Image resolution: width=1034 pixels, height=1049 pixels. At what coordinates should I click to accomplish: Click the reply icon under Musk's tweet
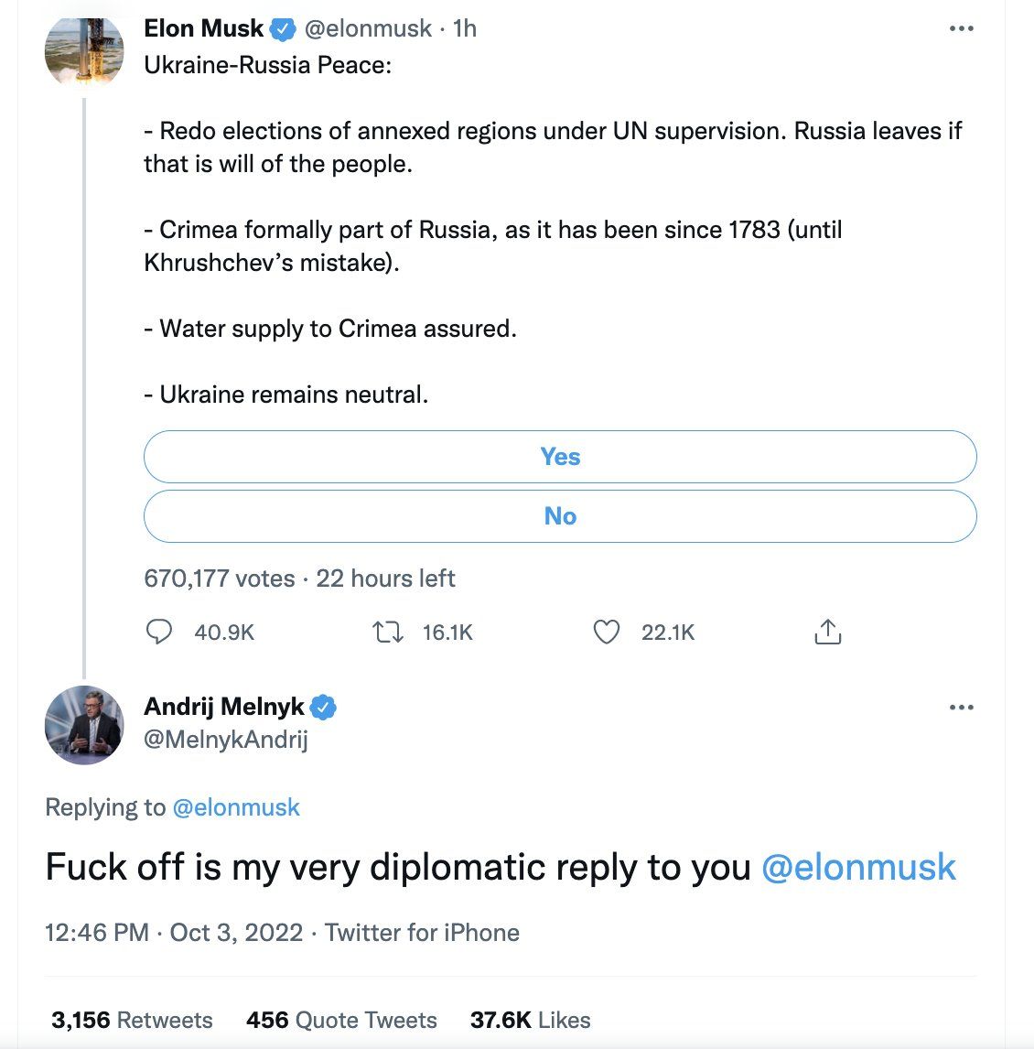point(160,632)
